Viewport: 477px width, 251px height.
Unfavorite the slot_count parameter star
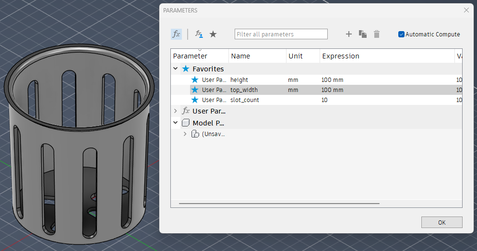(x=195, y=100)
